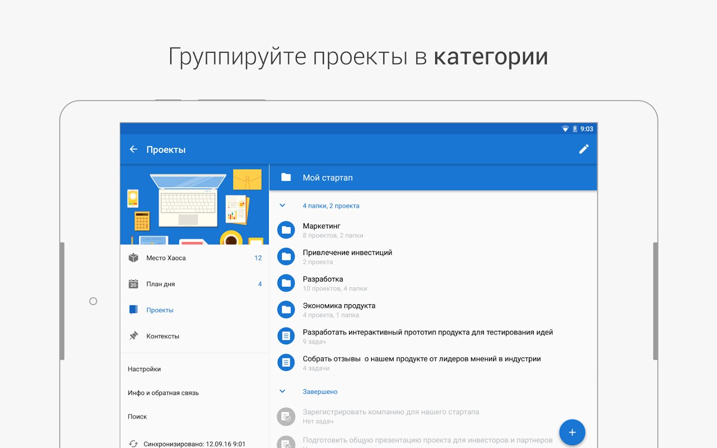
Task: Click the sync icon near Синхронизировано
Action: click(133, 443)
